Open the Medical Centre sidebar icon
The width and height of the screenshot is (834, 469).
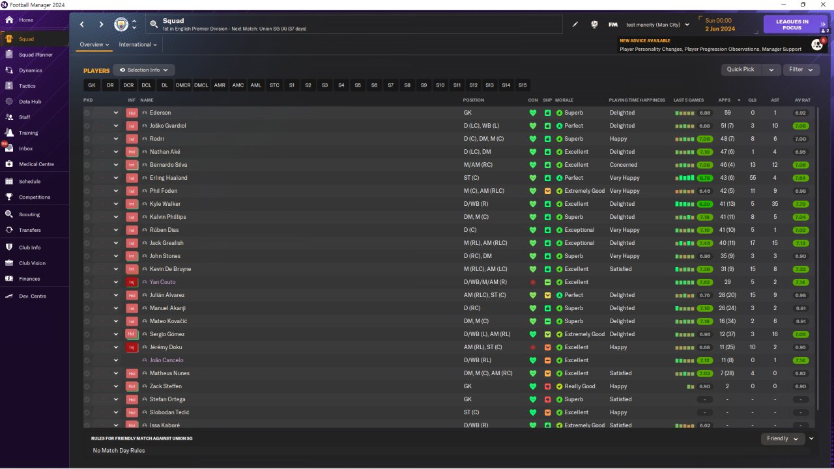(x=9, y=164)
